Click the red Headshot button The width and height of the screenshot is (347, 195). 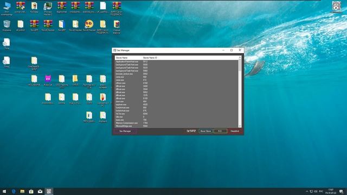(235, 131)
